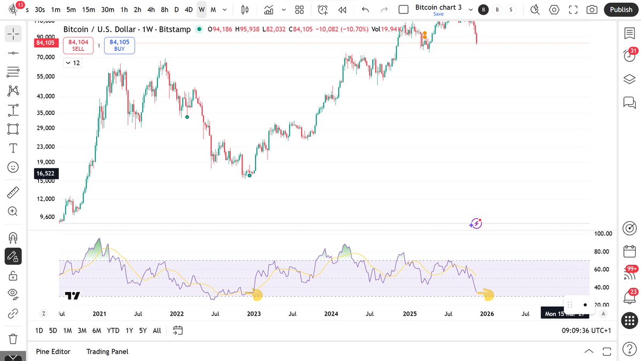The width and height of the screenshot is (641, 361).
Task: Activate the zoom in tool
Action: pyautogui.click(x=13, y=211)
